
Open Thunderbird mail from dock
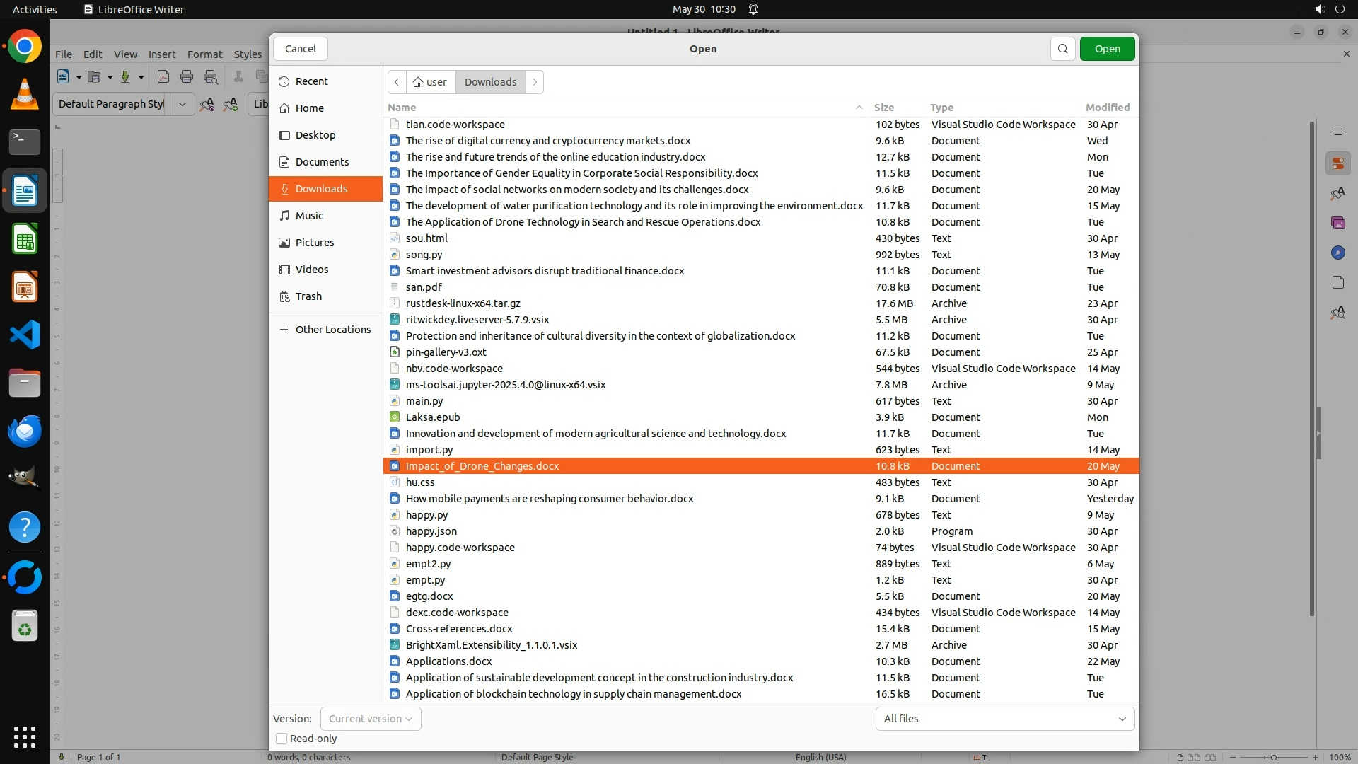pyautogui.click(x=25, y=431)
